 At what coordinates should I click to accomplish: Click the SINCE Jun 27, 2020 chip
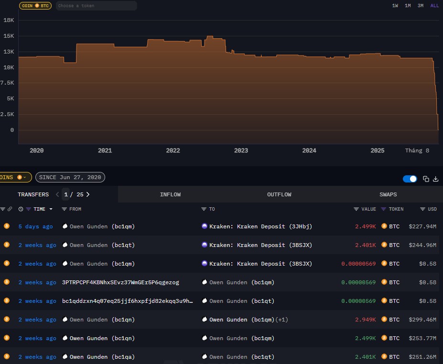70,177
